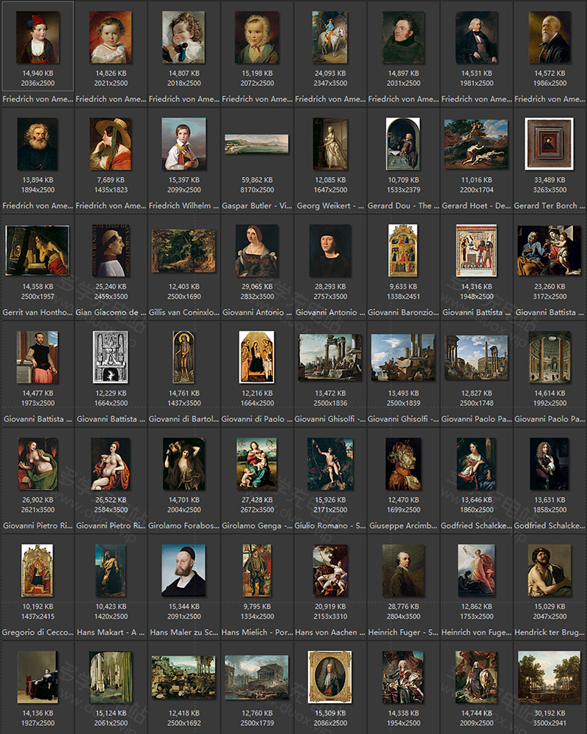The width and height of the screenshot is (587, 734).
Task: Click the Hendrick ter Brugghen thumbnail
Action: 550,570
